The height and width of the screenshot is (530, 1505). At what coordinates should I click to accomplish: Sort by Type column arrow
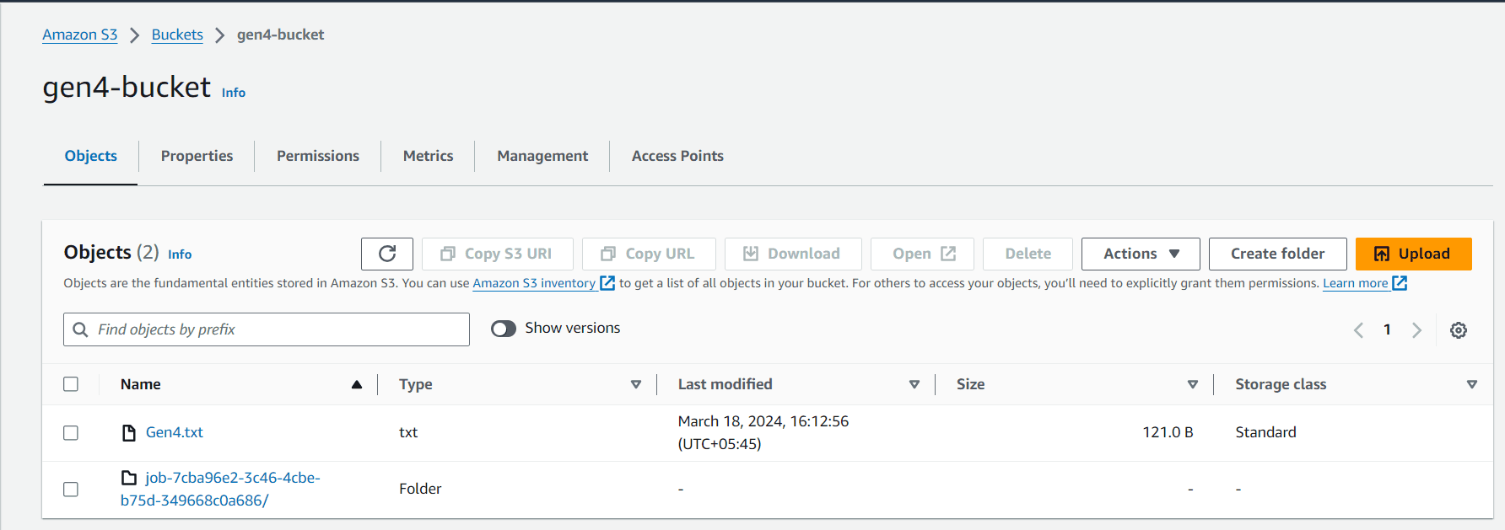click(636, 384)
